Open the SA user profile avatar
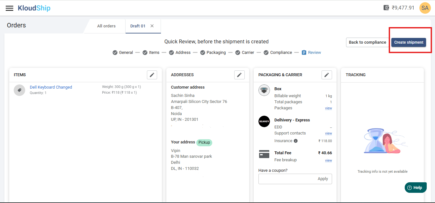The width and height of the screenshot is (435, 203). pyautogui.click(x=425, y=8)
